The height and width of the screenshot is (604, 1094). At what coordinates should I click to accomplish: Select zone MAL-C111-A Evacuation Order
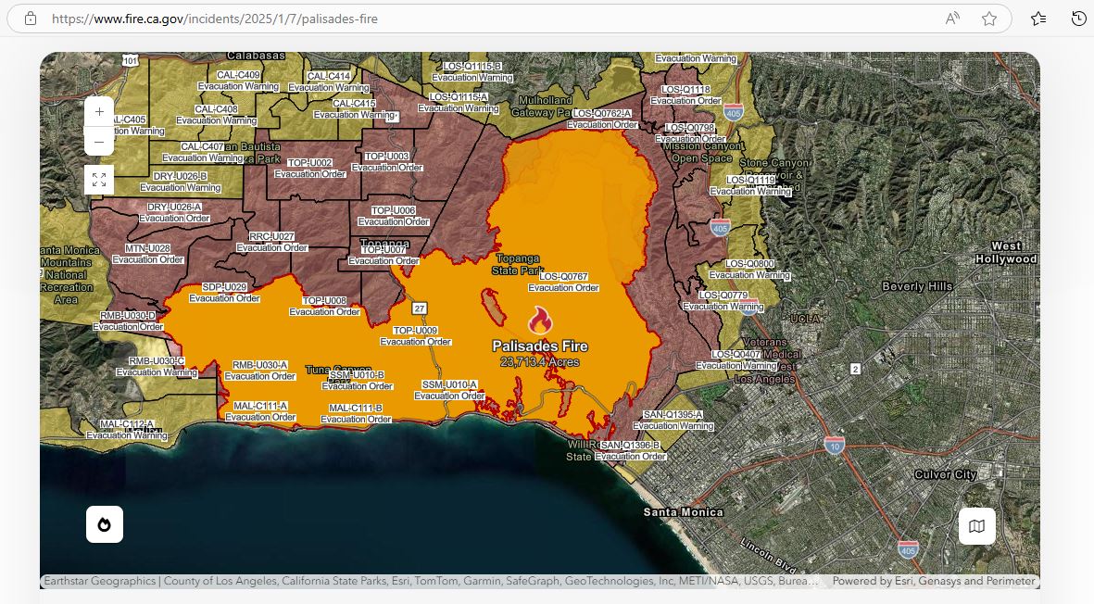[260, 411]
